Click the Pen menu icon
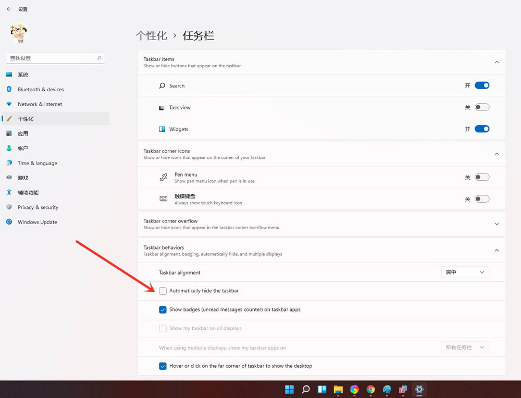Screen dimensions: 521x398 pos(163,177)
